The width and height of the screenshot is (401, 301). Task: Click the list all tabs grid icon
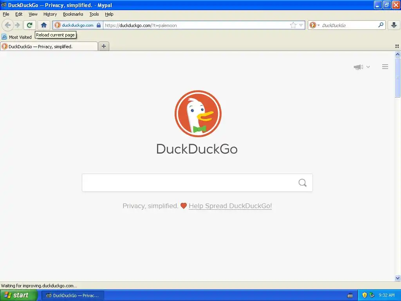397,46
